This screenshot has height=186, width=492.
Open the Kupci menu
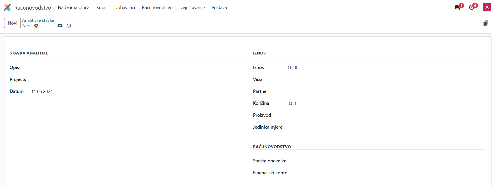[x=102, y=8]
